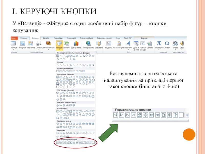Image resolution: width=205 pixels, height=154 pixels.
Task: Click the 'Линии' category header
Action: click(60, 62)
